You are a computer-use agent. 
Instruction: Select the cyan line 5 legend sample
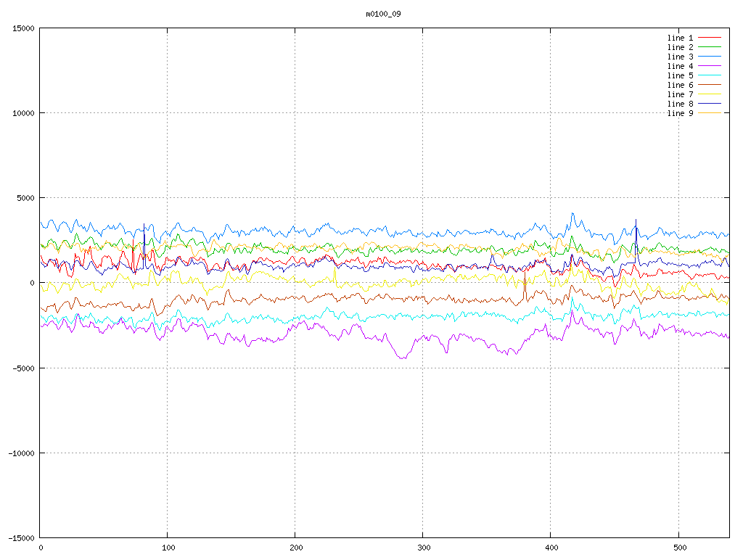point(710,75)
